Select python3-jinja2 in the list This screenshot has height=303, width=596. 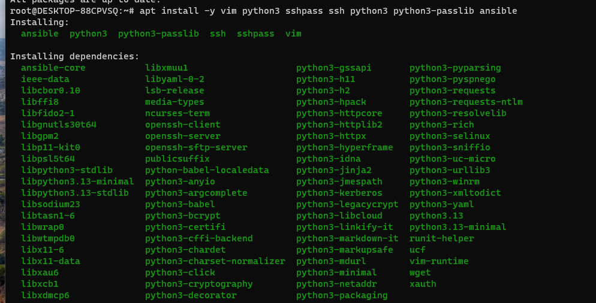tap(334, 171)
